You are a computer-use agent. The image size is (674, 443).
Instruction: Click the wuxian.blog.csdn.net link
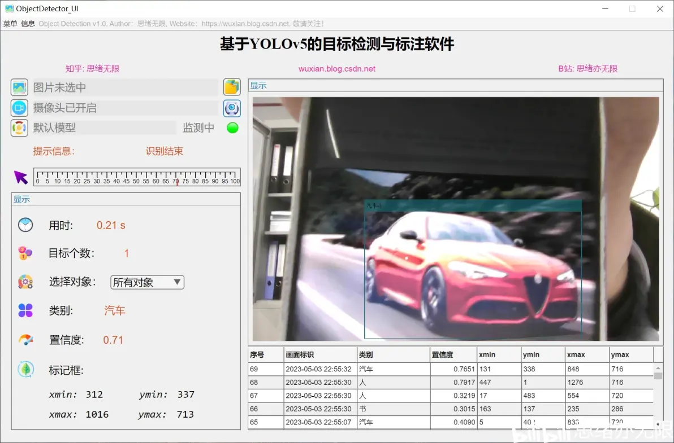coord(337,69)
